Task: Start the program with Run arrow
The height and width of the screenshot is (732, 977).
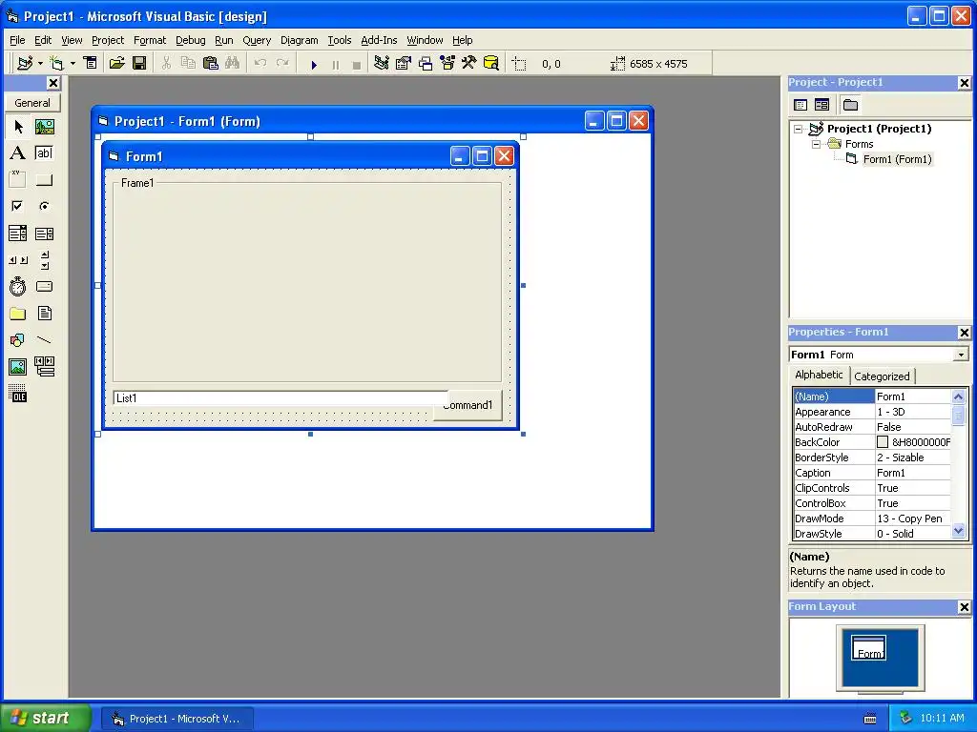Action: click(314, 64)
